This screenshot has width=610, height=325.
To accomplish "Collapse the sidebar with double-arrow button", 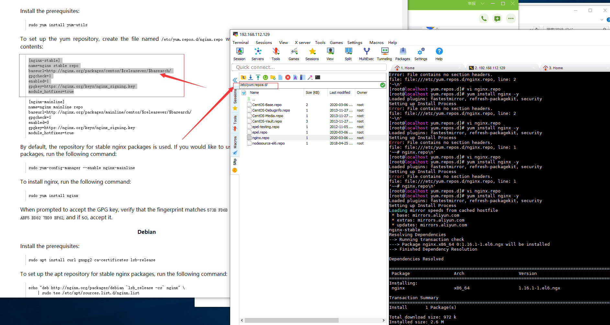I will [x=235, y=80].
